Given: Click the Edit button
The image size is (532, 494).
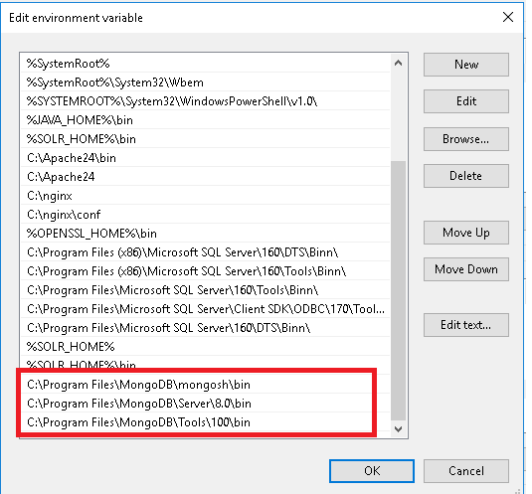Looking at the screenshot, I should click(x=465, y=101).
